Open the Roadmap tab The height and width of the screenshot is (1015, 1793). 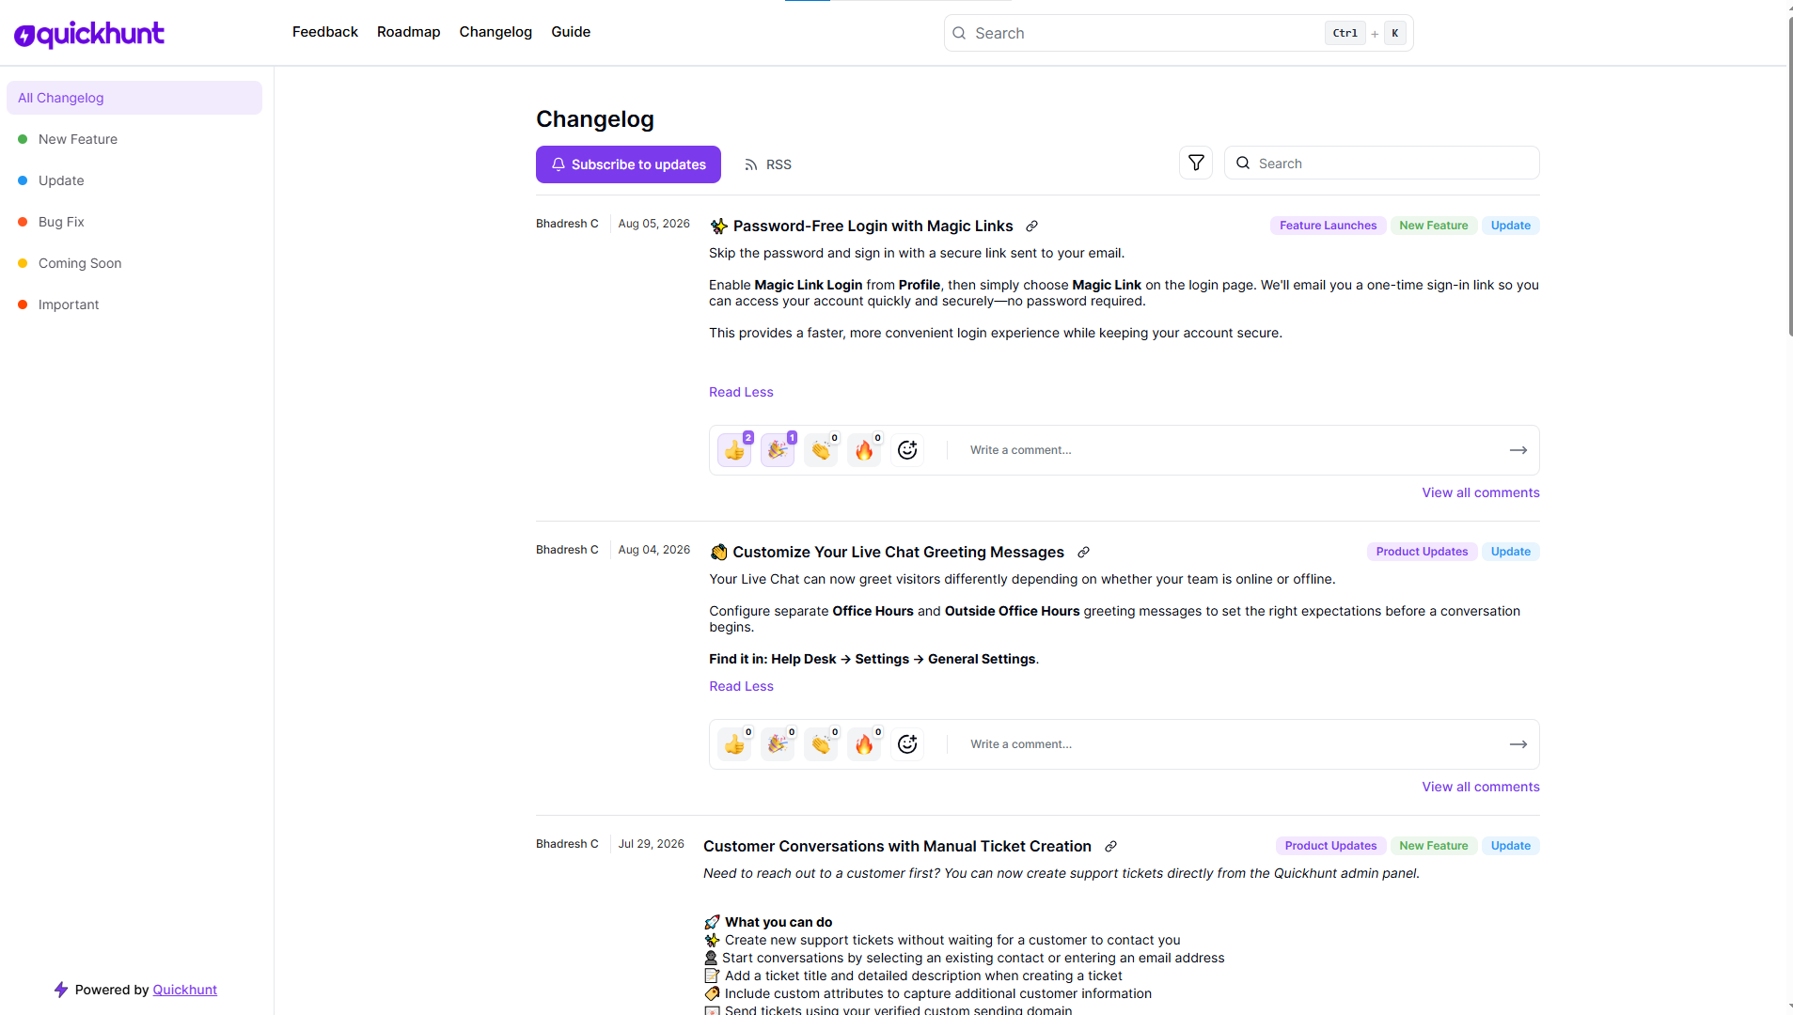409,32
